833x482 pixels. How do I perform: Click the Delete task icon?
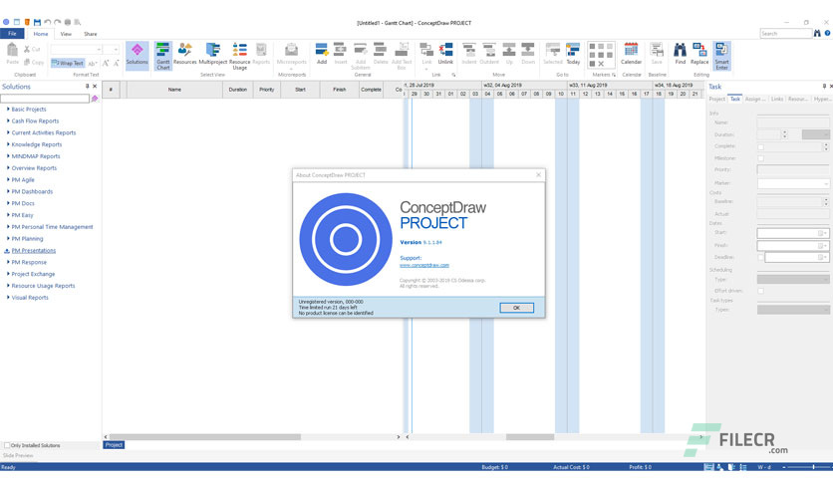click(x=381, y=54)
